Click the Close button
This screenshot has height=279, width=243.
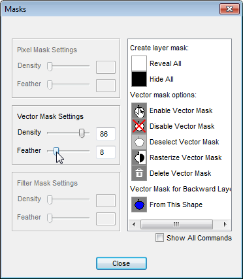(x=121, y=263)
